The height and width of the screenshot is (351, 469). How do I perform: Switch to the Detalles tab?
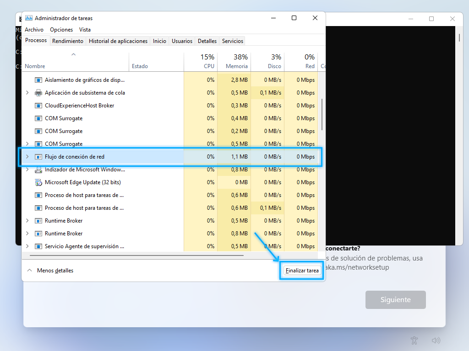[x=207, y=41]
